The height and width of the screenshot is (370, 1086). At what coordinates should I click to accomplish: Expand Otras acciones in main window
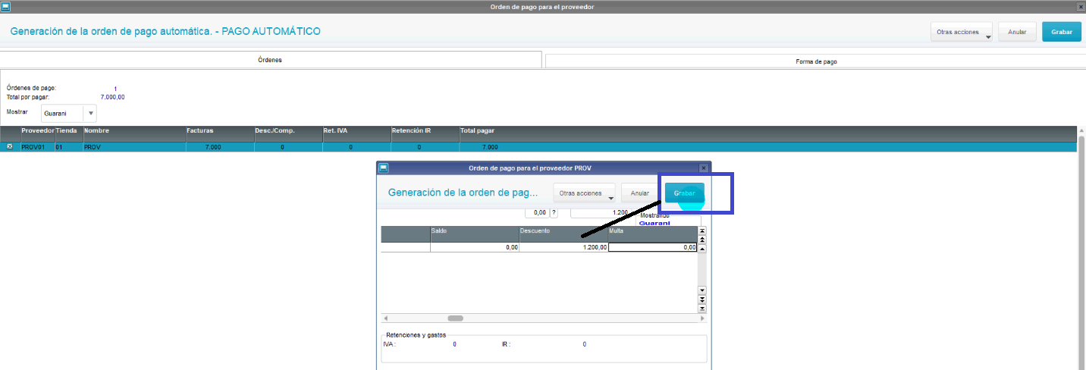(x=961, y=33)
